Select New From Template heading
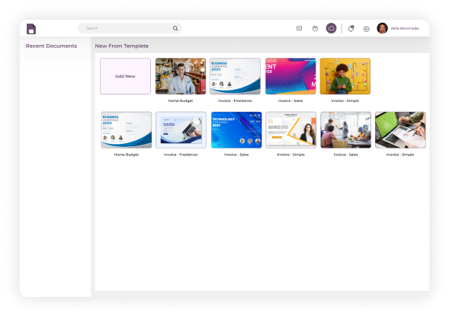Image resolution: width=449 pixels, height=316 pixels. [122, 46]
